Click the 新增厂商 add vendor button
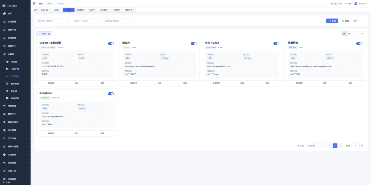371x185 pixels. 44,34
